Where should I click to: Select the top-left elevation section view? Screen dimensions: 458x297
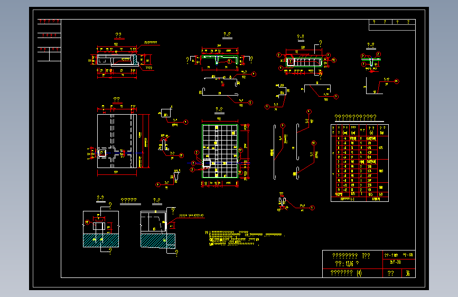(x=117, y=60)
